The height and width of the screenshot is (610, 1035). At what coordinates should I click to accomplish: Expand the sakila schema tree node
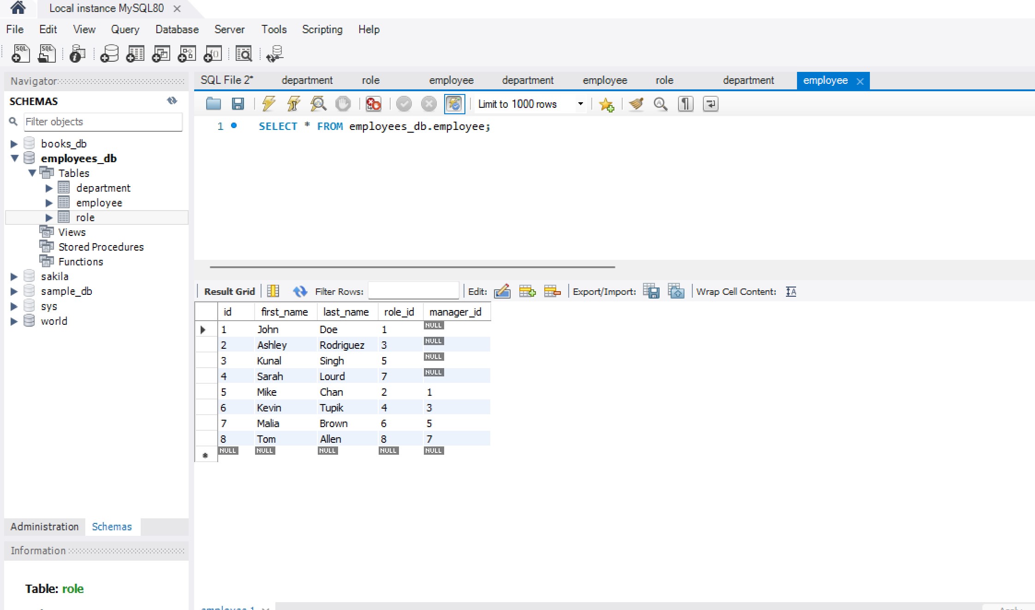(14, 276)
